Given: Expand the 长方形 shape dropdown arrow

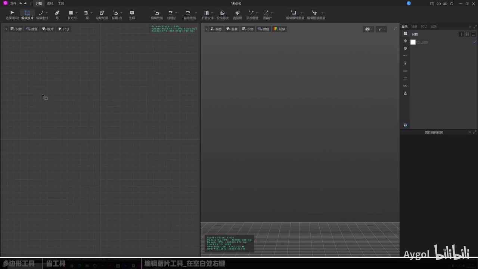Looking at the screenshot, I should (x=77, y=13).
